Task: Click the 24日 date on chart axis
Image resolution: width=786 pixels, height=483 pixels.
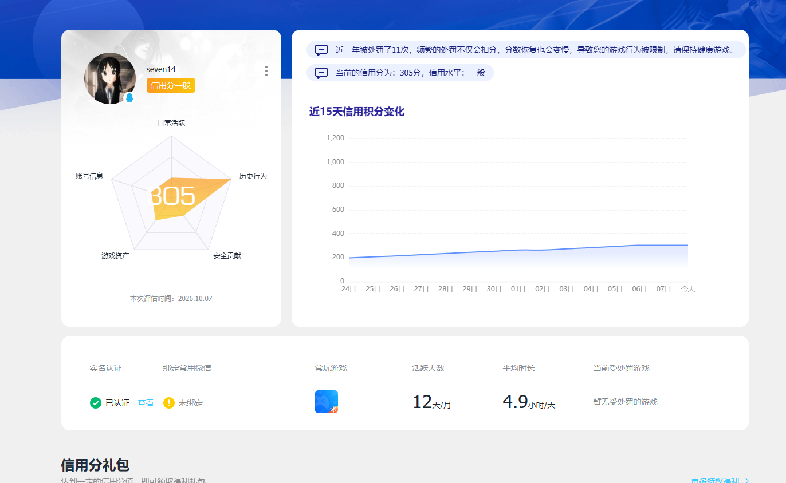Action: tap(348, 289)
